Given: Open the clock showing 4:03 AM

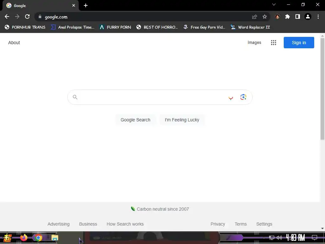Looking at the screenshot, I should (x=295, y=238).
